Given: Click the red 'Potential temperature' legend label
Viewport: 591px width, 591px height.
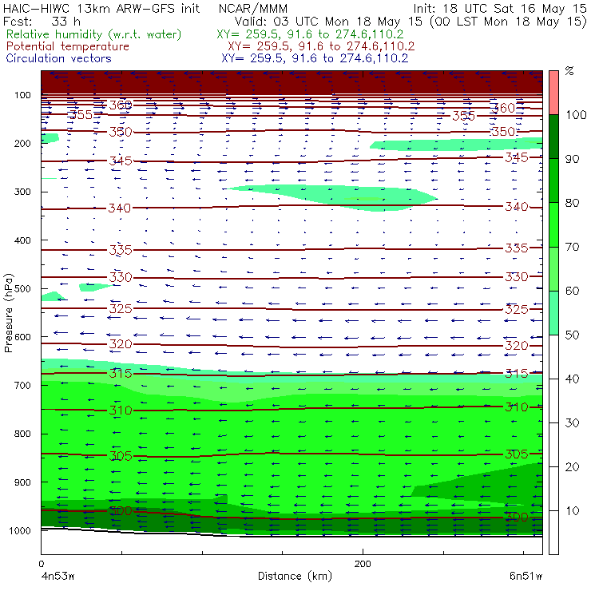Looking at the screenshot, I should [x=68, y=46].
